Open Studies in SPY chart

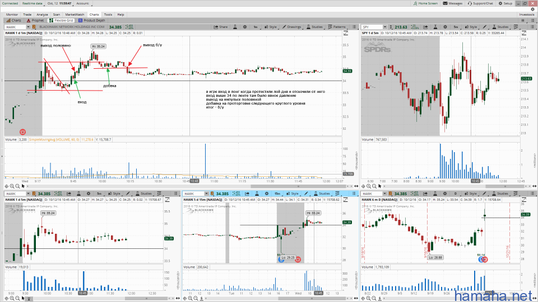[500, 27]
